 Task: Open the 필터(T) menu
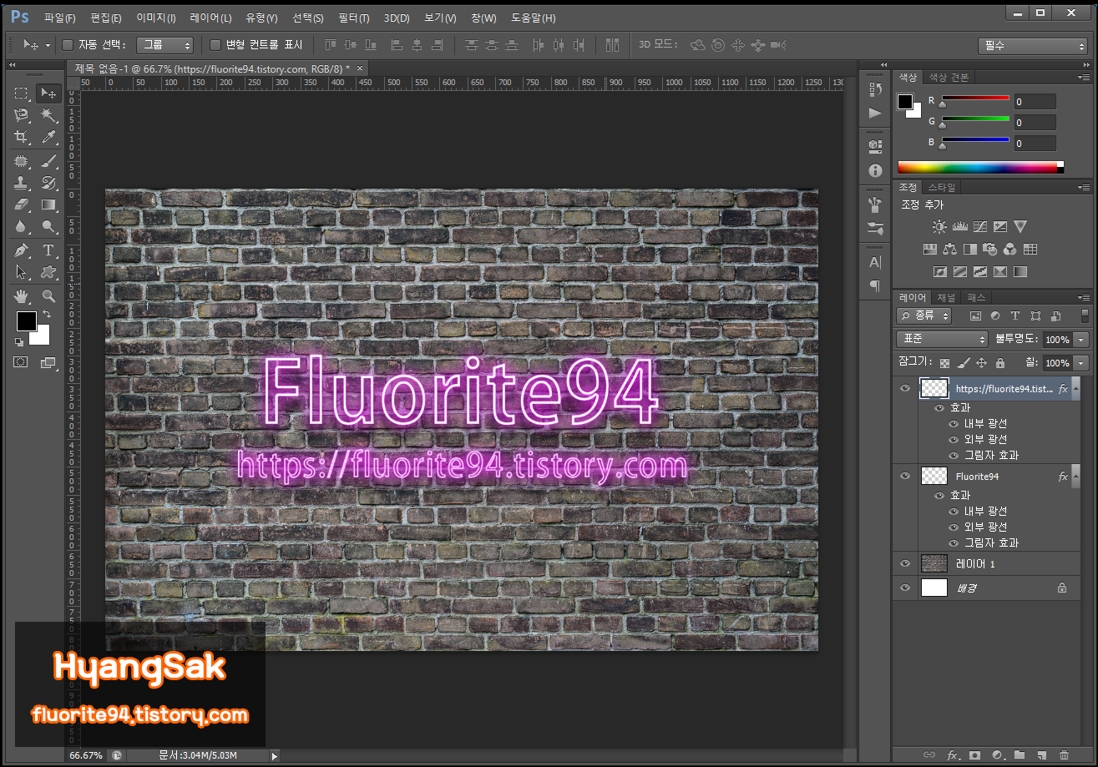coord(354,18)
